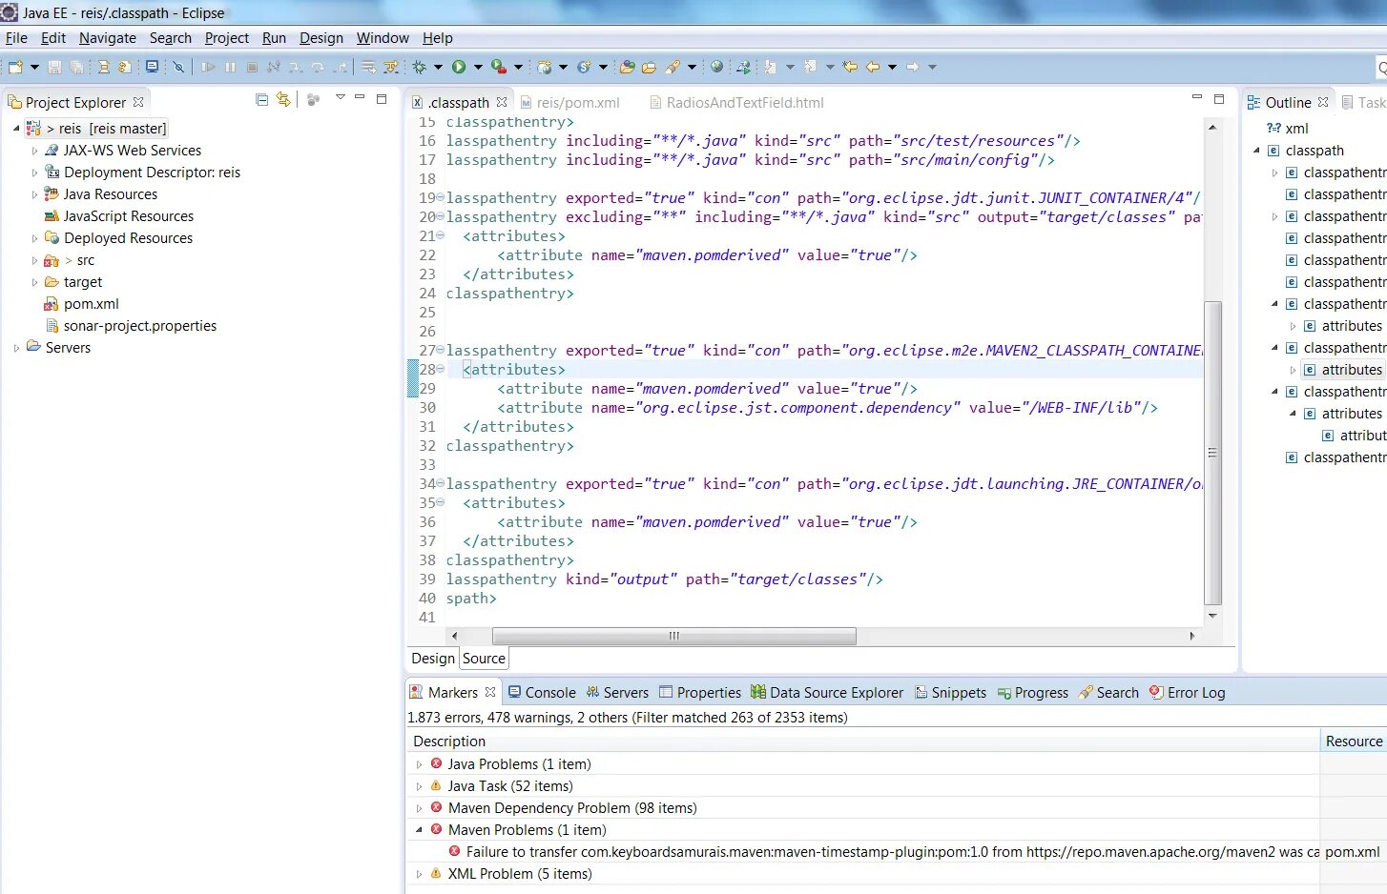Click the editor vertical scrollbar thumb
This screenshot has height=894, width=1387.
click(1212, 453)
